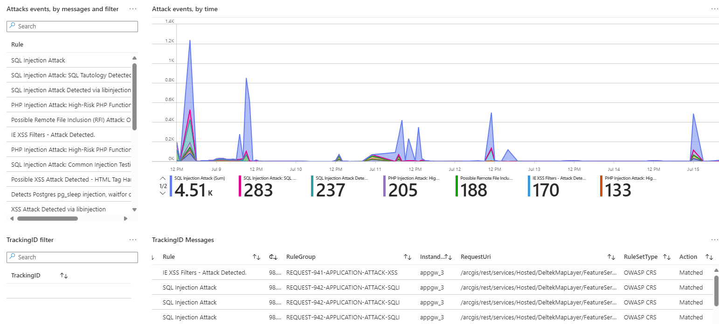This screenshot has width=719, height=324.
Task: Click sort icon of RuleSetType column
Action: (x=667, y=257)
